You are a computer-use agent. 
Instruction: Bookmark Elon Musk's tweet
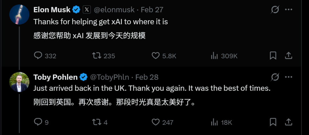(x=273, y=55)
